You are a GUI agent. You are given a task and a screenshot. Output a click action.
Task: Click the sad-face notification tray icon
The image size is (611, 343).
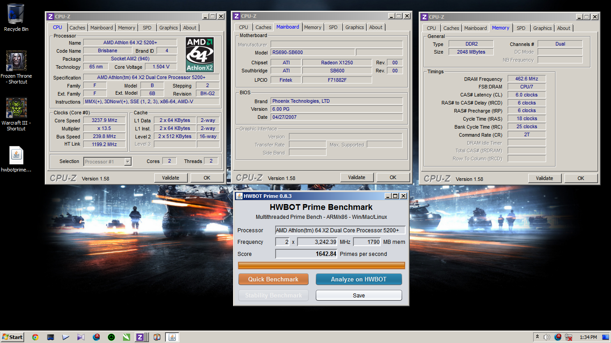pos(558,337)
